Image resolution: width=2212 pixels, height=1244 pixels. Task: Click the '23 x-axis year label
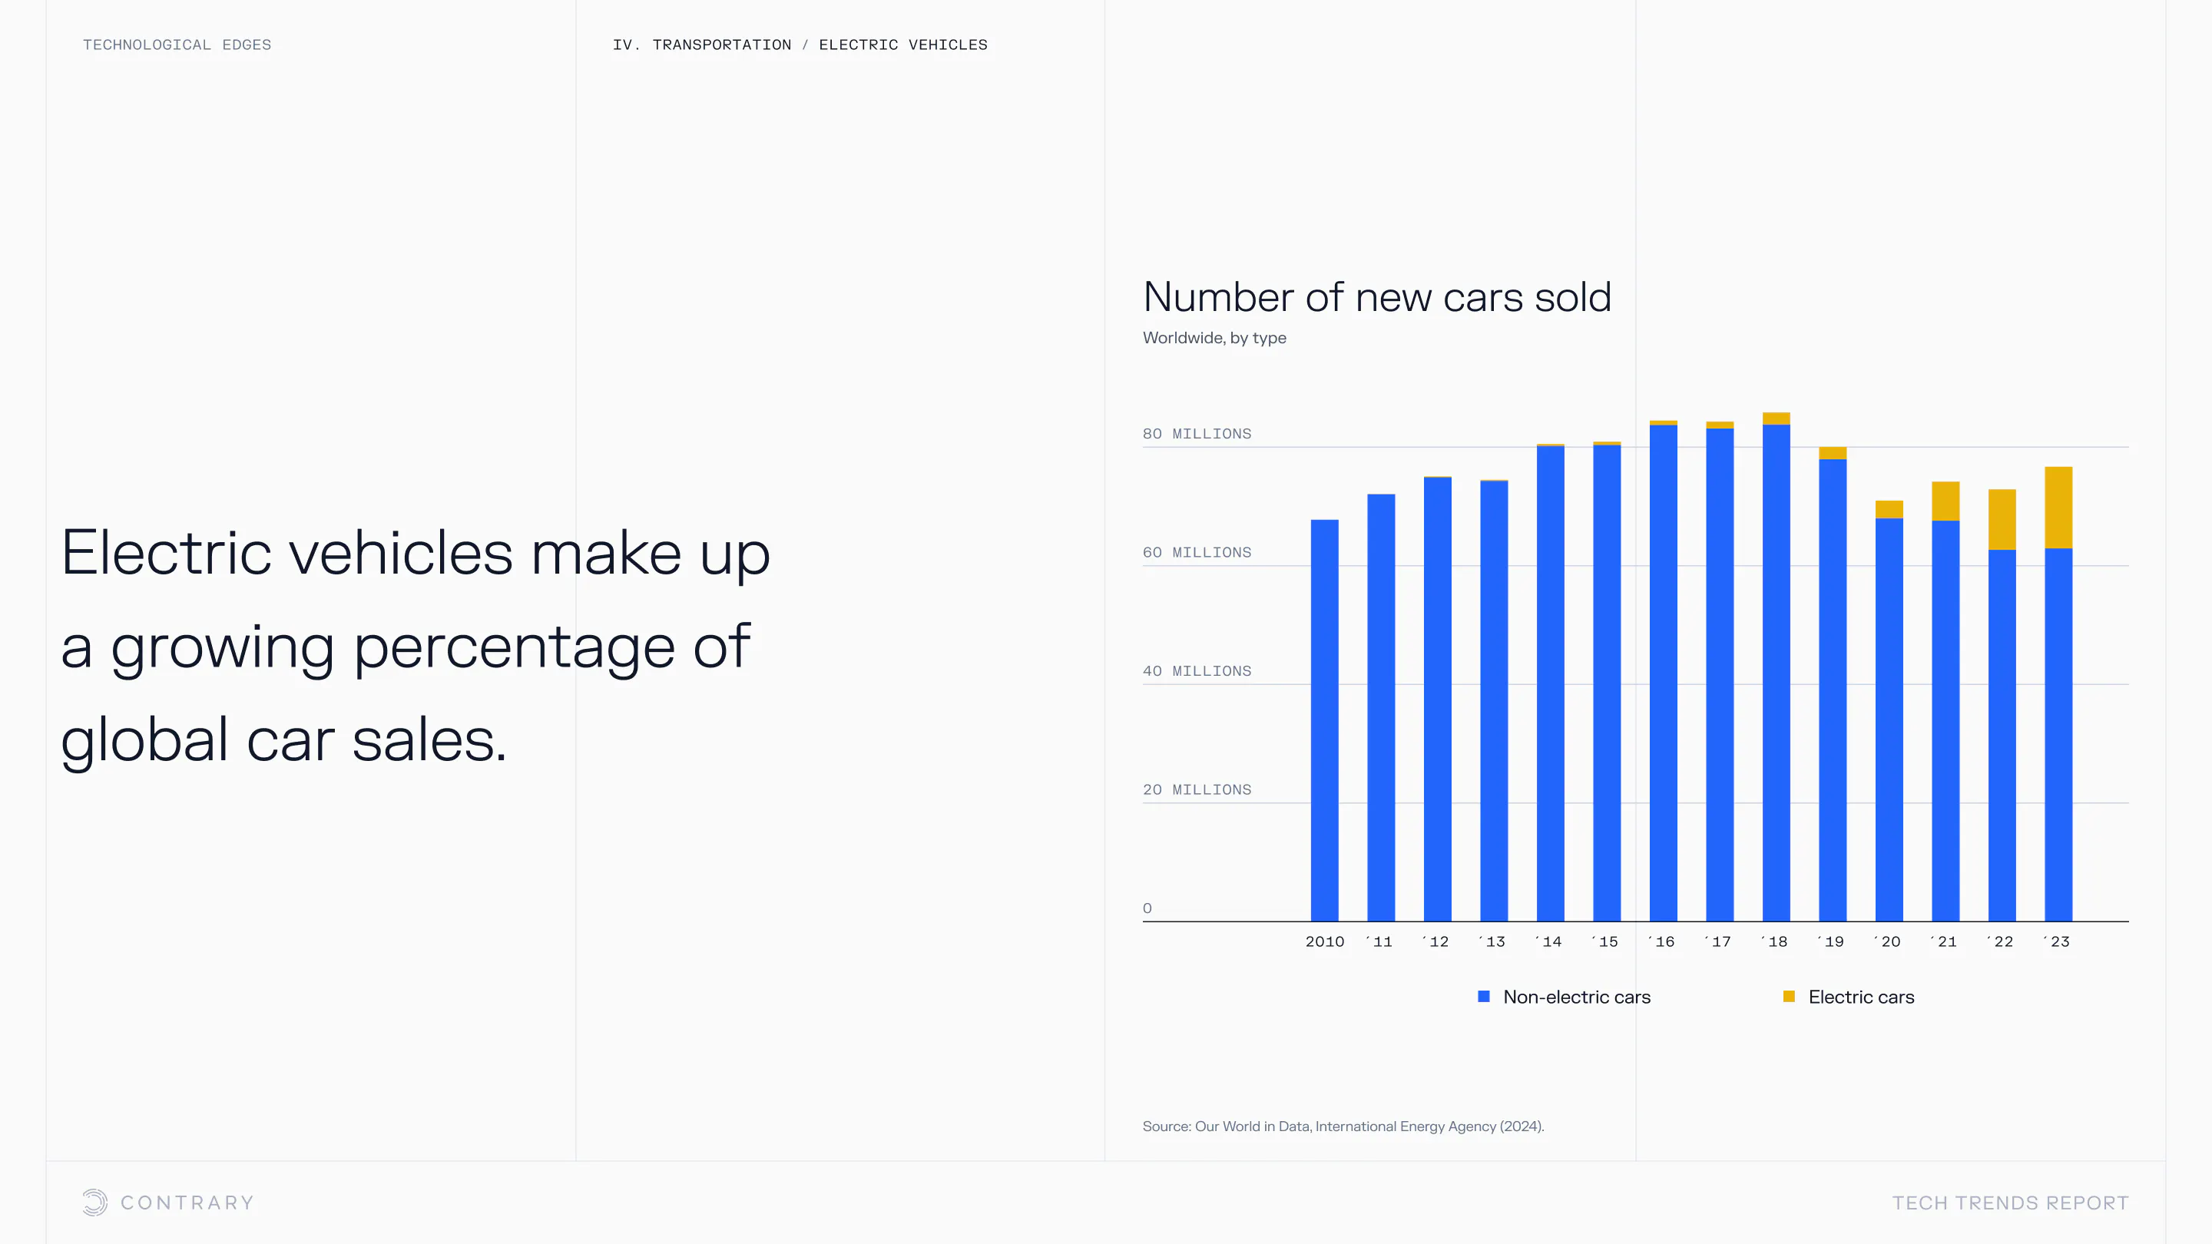(2058, 941)
